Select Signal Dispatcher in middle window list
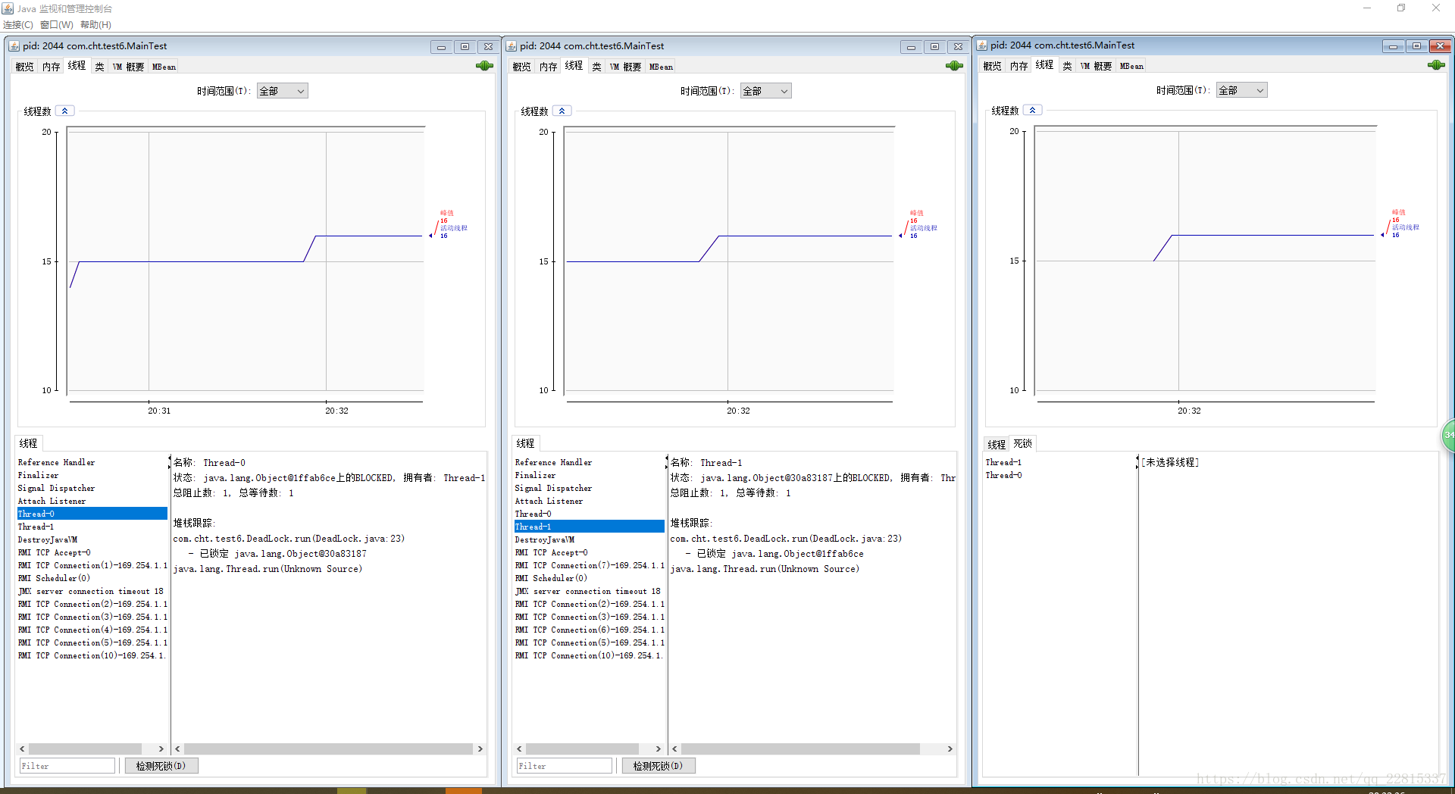This screenshot has width=1455, height=794. tap(589, 488)
